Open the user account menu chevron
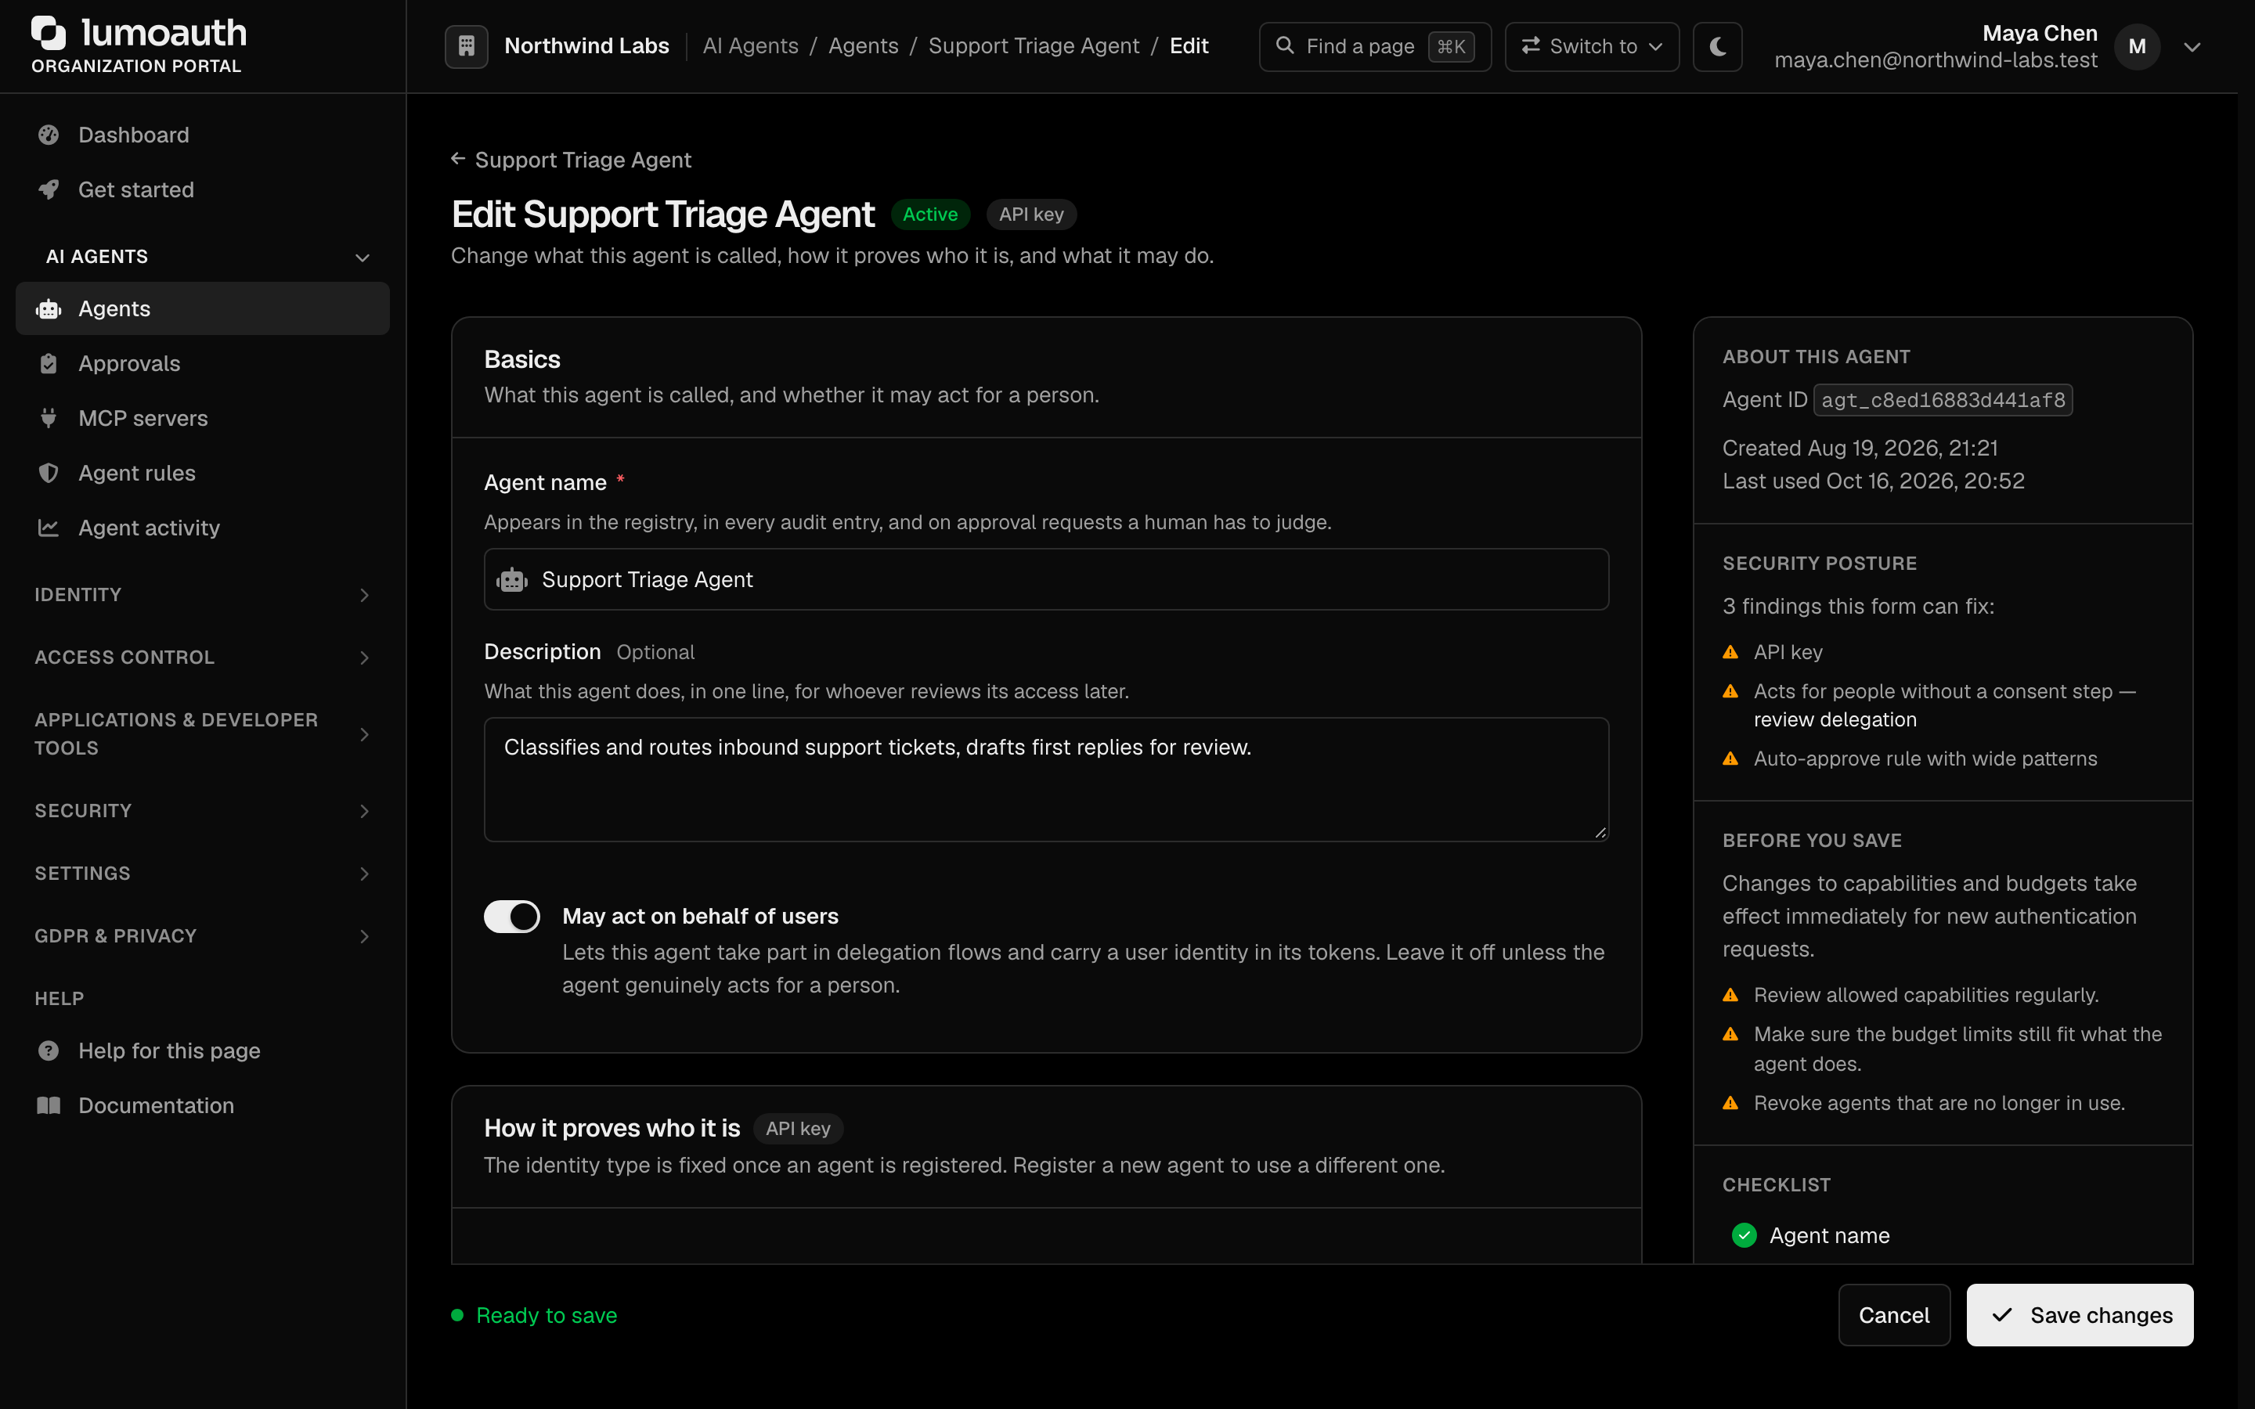This screenshot has width=2255, height=1409. [x=2192, y=47]
